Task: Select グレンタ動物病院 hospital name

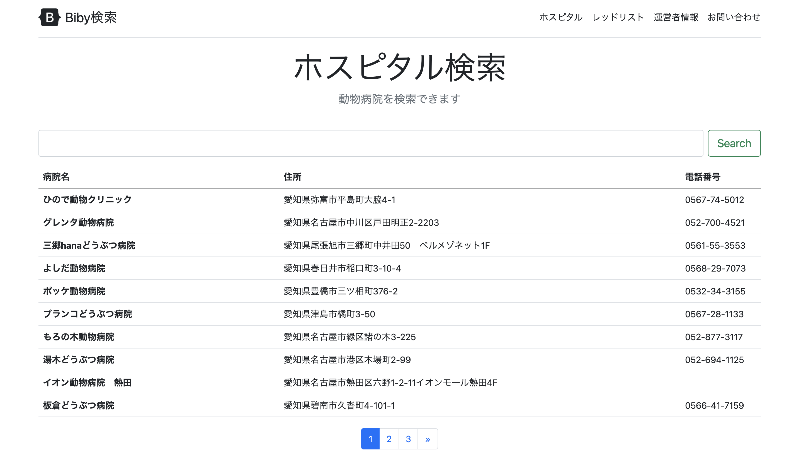Action: coord(78,222)
